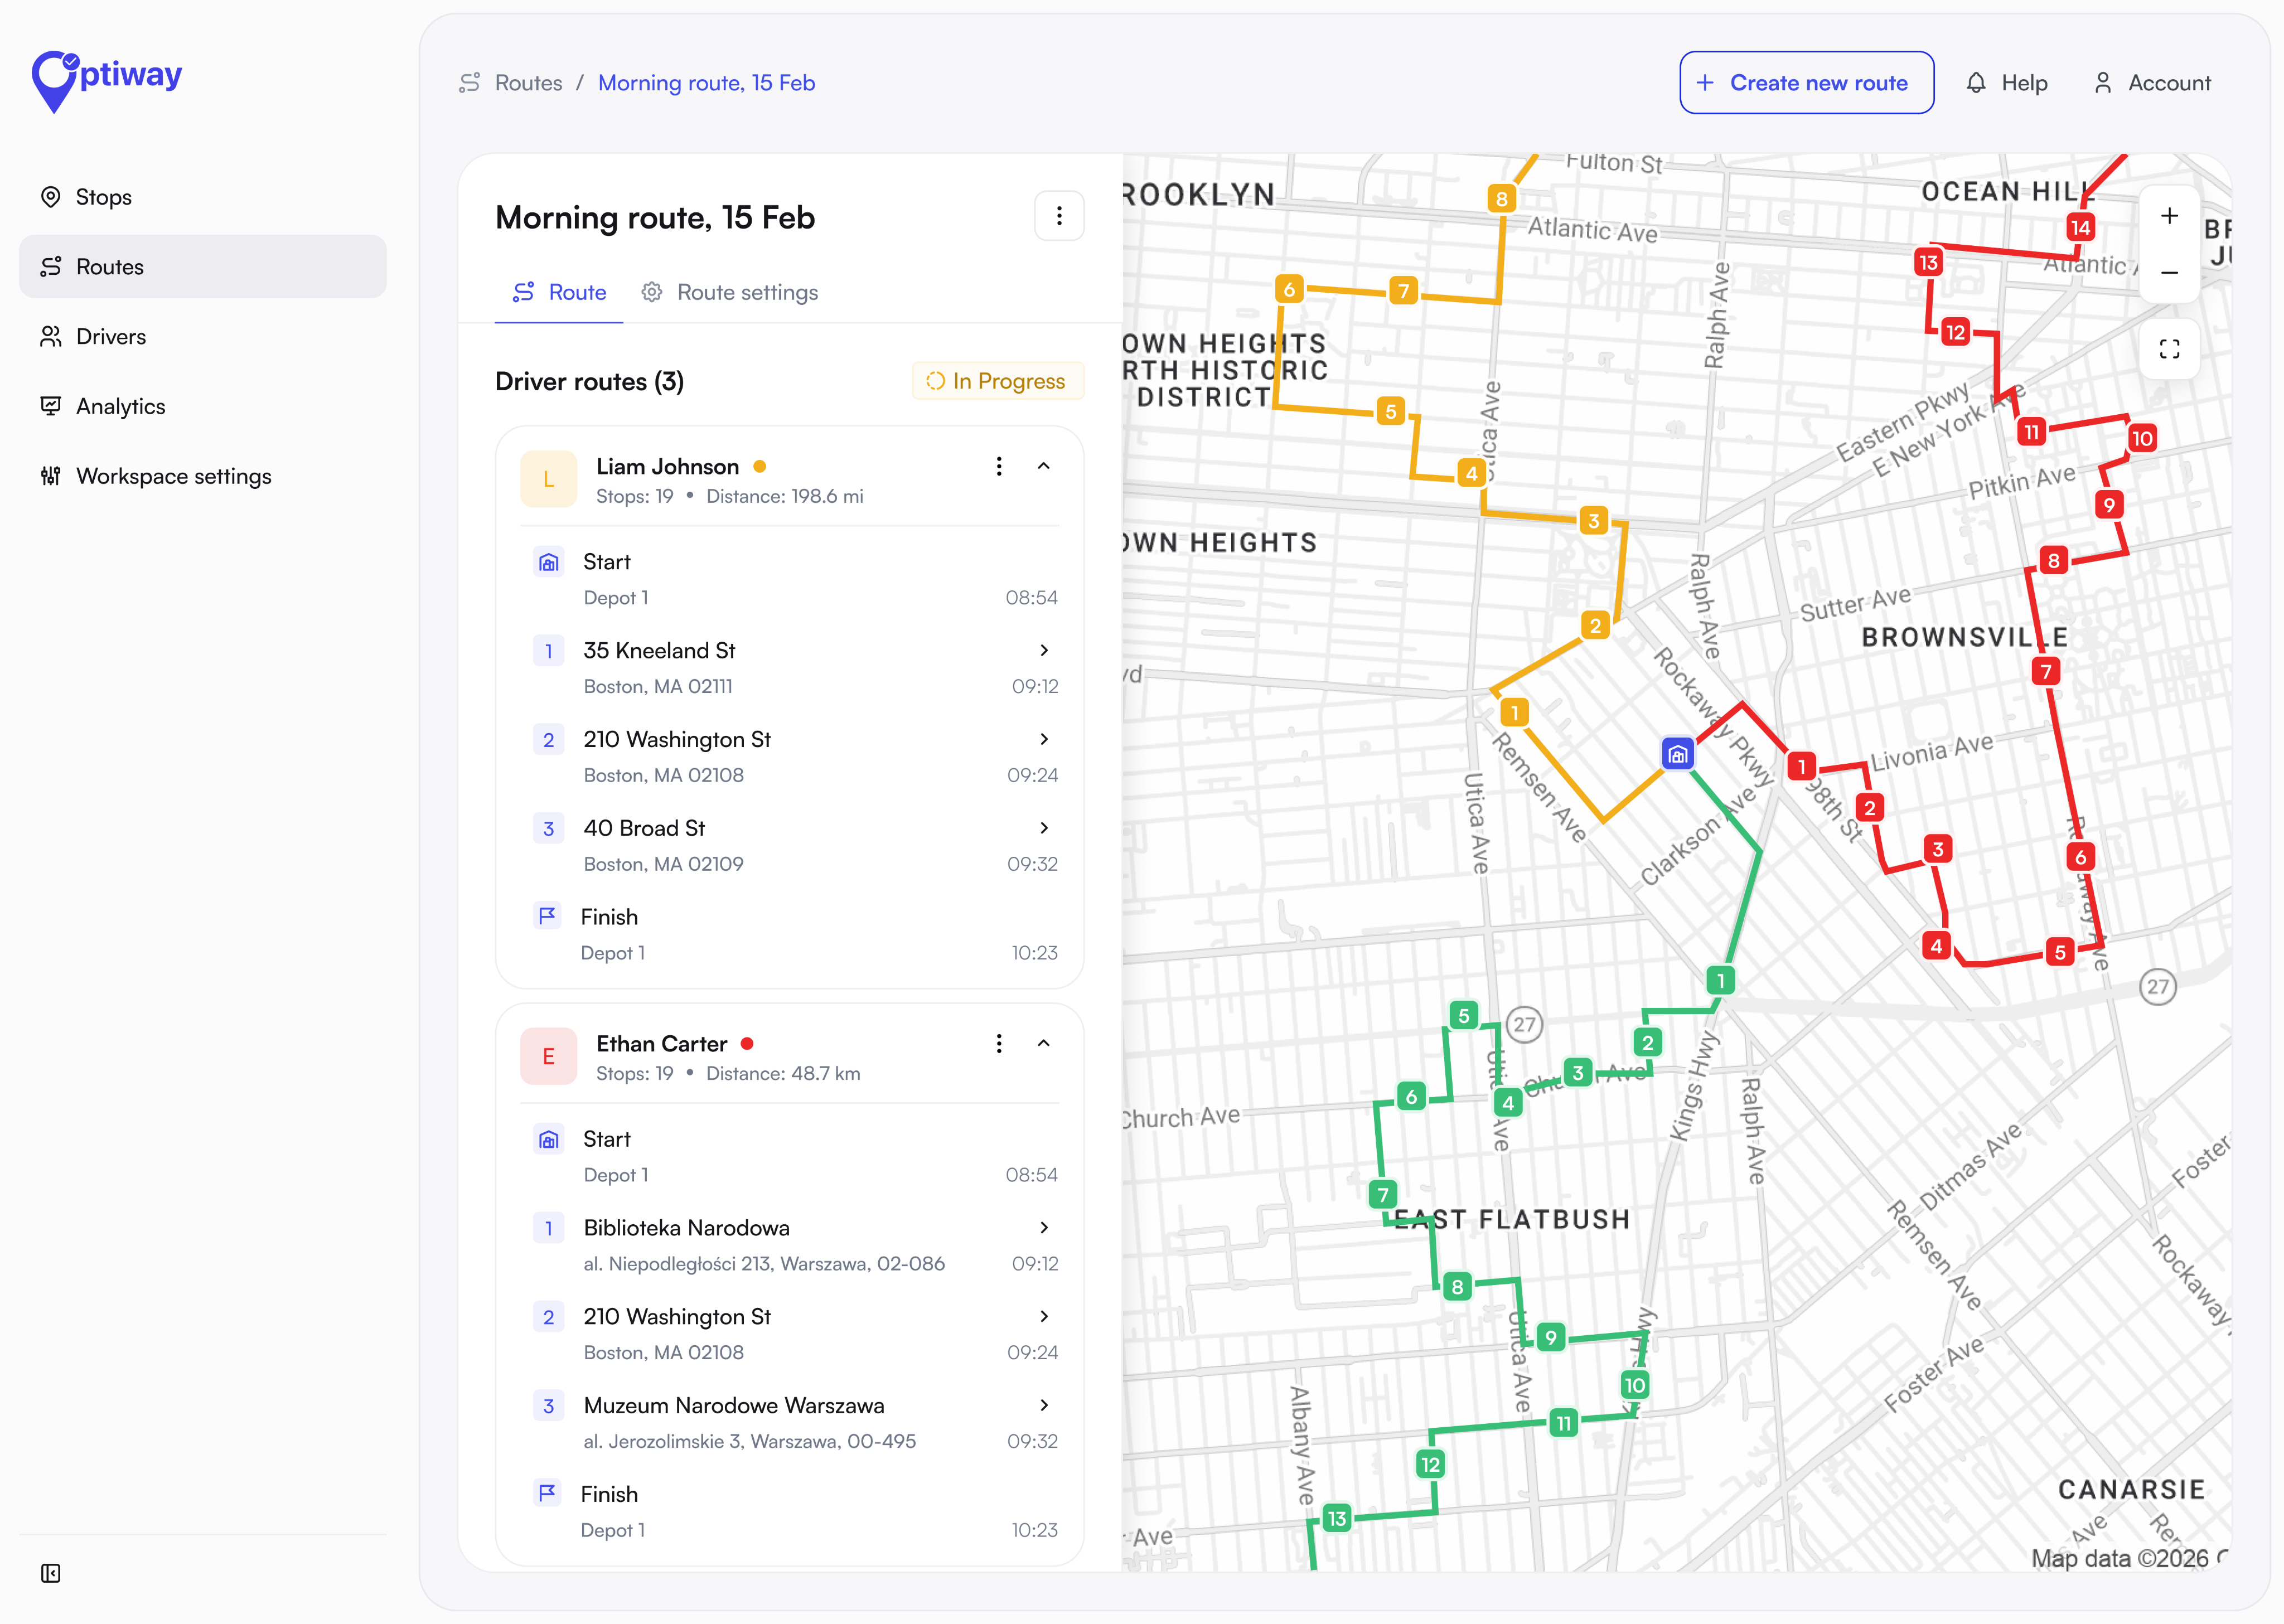
Task: Select orange stop 8 marker near Fulton St
Action: point(1501,199)
